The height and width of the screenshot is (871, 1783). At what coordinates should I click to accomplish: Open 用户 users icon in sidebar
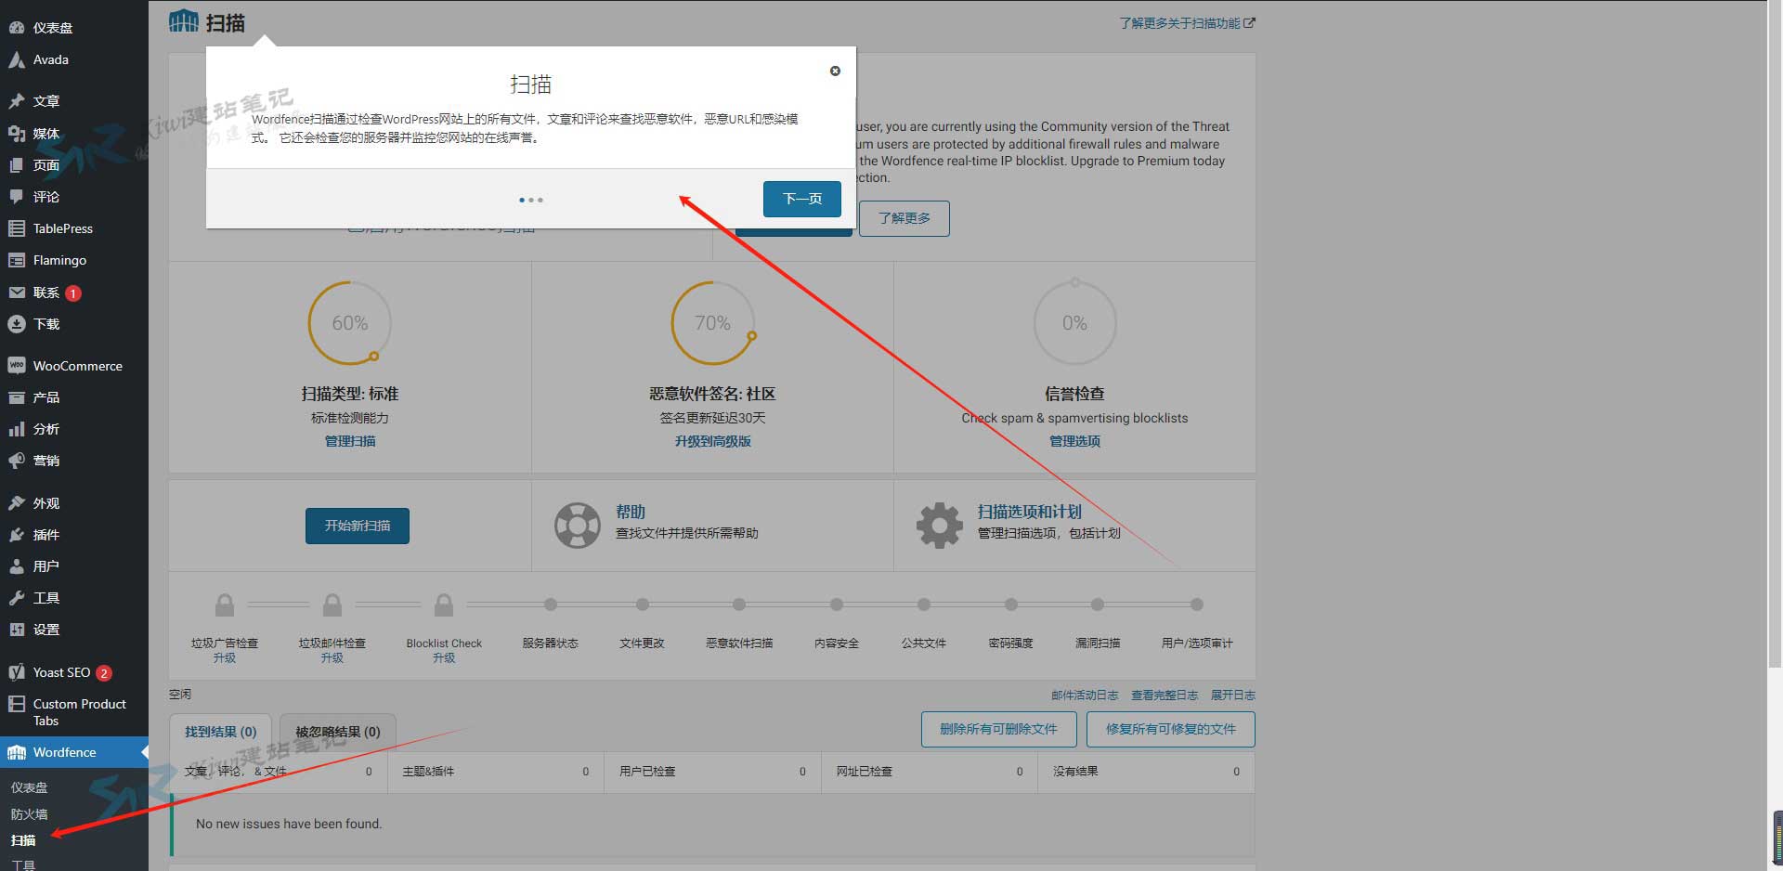tap(17, 566)
